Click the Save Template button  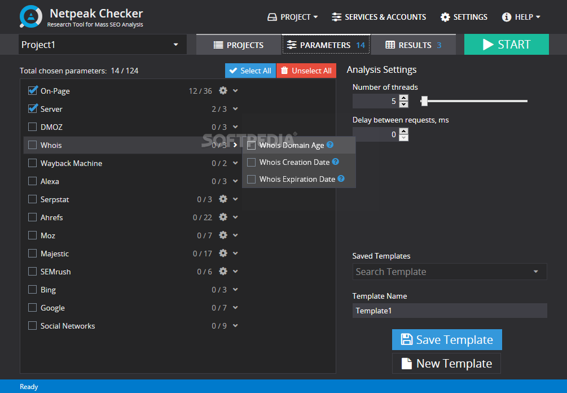(447, 339)
